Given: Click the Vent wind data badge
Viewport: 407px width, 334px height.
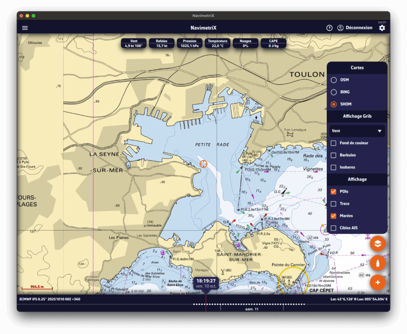Looking at the screenshot, I should 134,43.
